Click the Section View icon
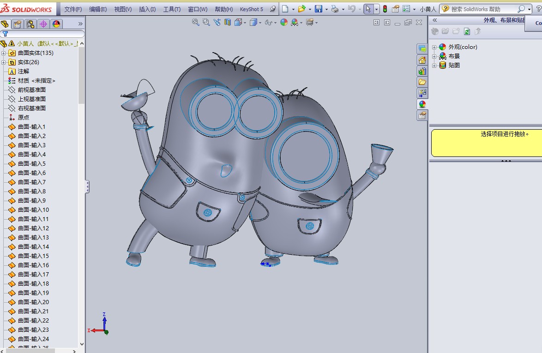This screenshot has width=542, height=353. [x=228, y=23]
